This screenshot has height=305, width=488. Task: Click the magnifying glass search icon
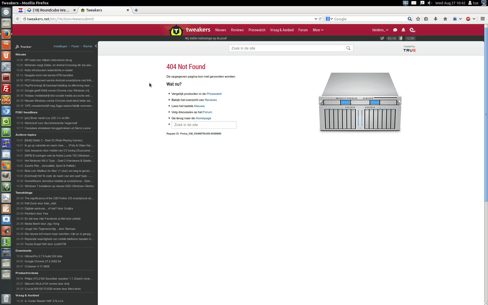pos(348,48)
